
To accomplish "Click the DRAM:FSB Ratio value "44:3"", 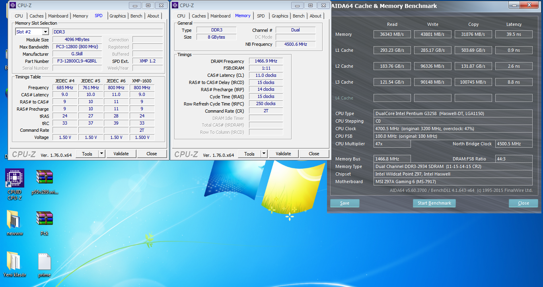I will 514,159.
